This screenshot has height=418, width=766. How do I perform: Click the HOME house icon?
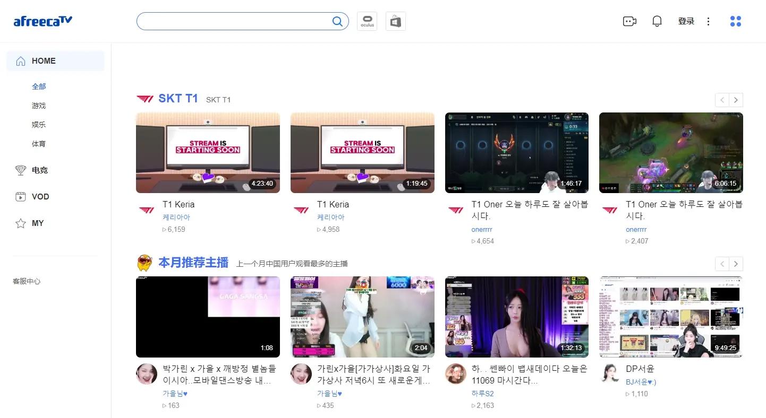[21, 61]
